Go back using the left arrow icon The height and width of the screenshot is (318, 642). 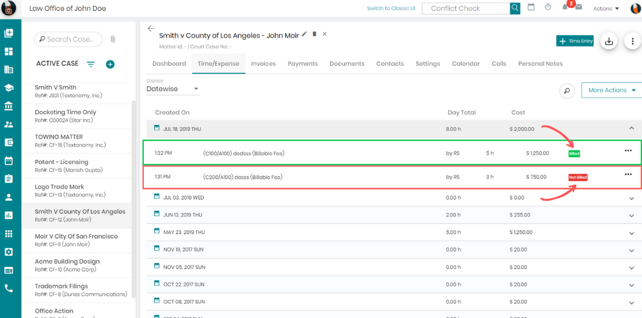click(x=151, y=28)
